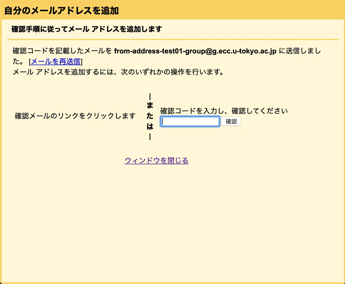
Task: Click the yellow divider line under the subheading
Action: click(x=173, y=40)
